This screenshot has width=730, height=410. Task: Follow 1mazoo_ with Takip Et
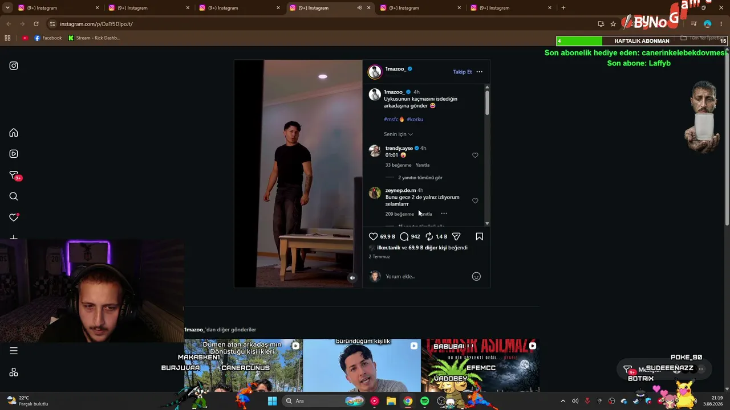coord(463,72)
